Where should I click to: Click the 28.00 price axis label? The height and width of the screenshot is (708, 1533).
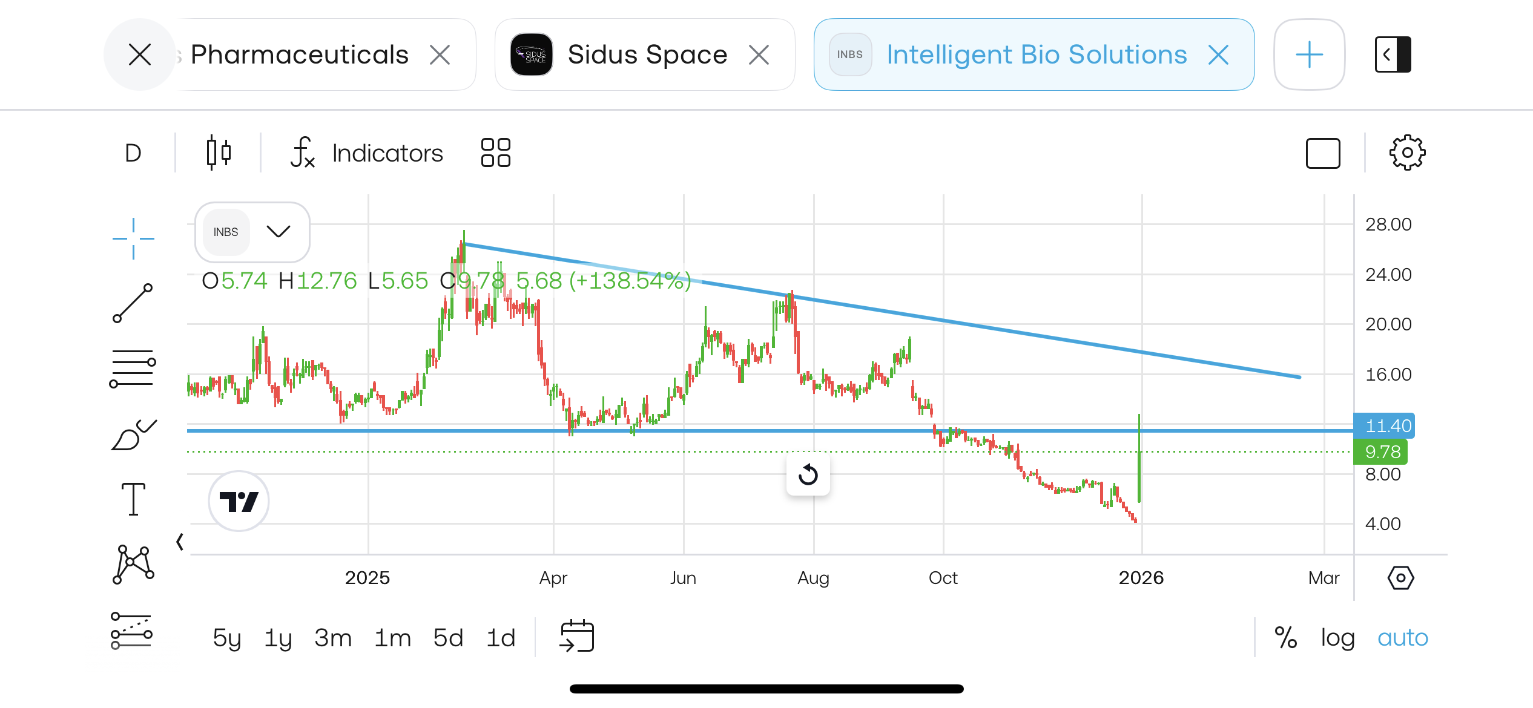pyautogui.click(x=1388, y=225)
